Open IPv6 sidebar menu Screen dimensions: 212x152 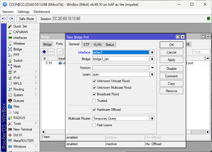[x=23, y=78]
